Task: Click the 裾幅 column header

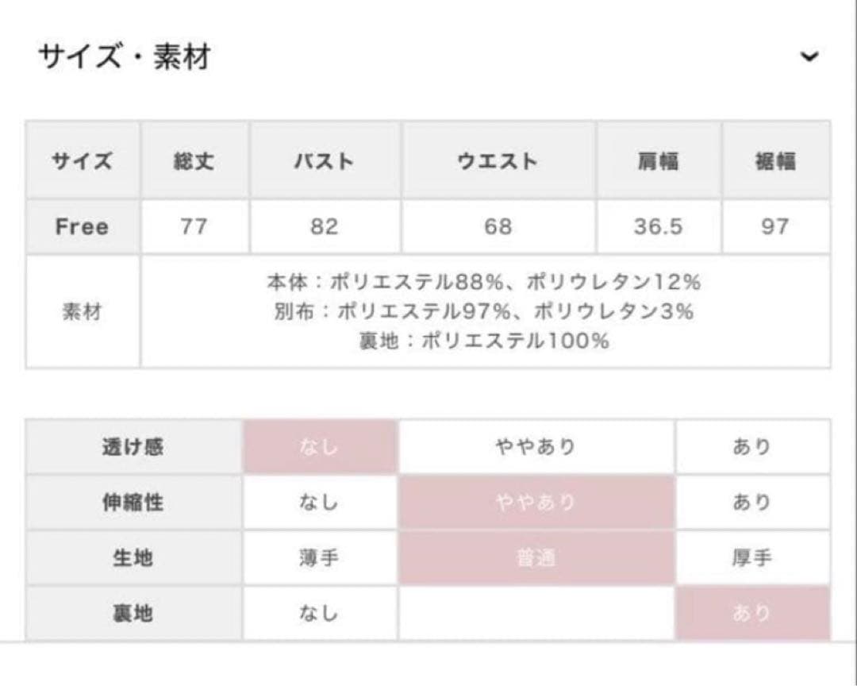Action: [774, 161]
